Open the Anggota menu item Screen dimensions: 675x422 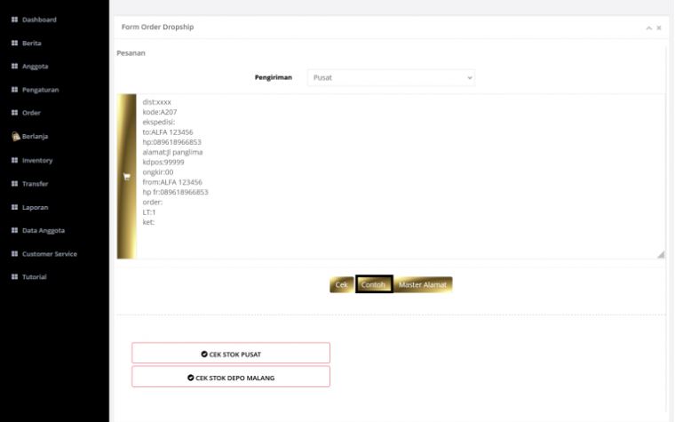coord(35,67)
